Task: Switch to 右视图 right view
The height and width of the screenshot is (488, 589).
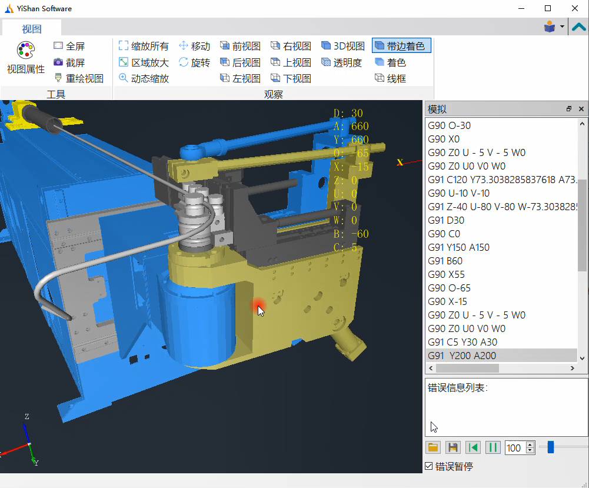Action: (291, 46)
